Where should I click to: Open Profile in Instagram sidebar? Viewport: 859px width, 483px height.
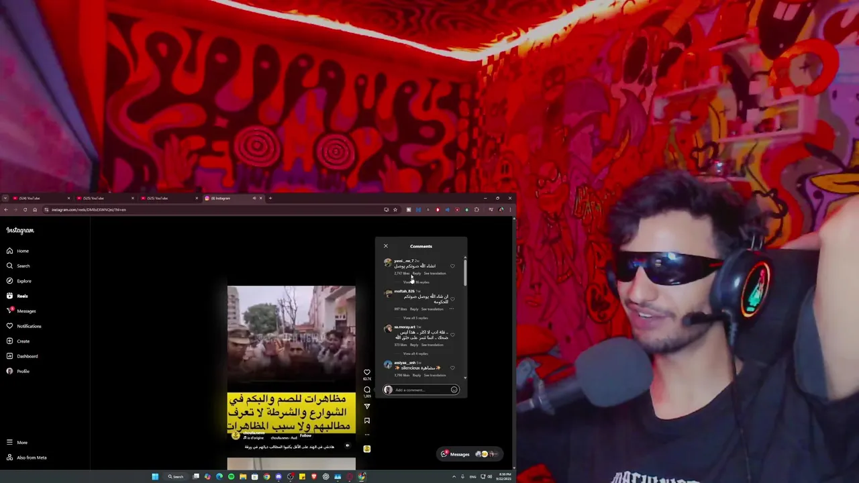18,371
